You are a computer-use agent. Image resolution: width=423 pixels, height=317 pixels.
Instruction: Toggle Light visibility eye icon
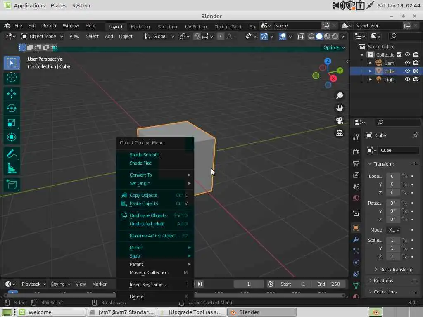407,79
